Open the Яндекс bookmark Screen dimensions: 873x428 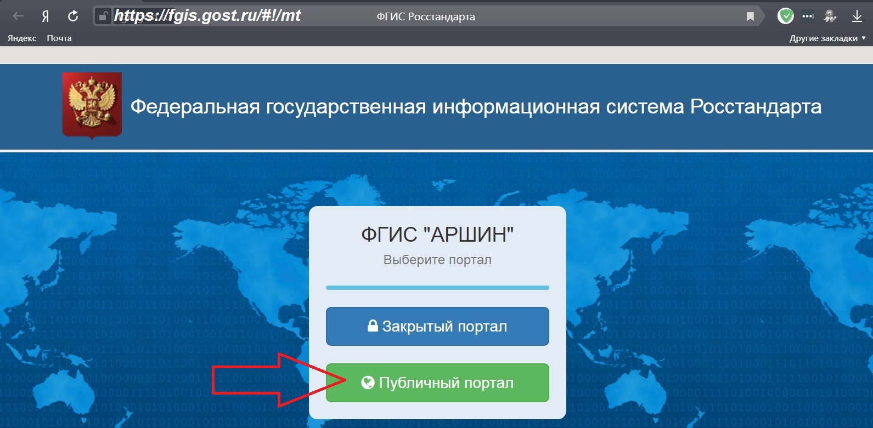[22, 38]
